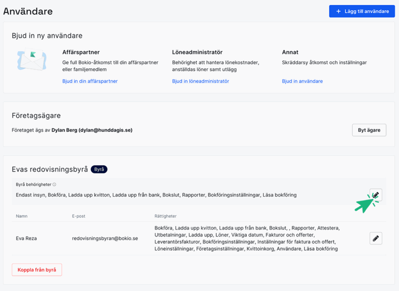The image size is (399, 291).
Task: Click the envelope invitation illustration
Action: (x=32, y=61)
